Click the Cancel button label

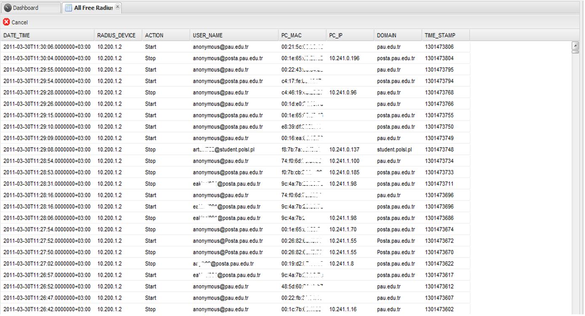point(19,22)
